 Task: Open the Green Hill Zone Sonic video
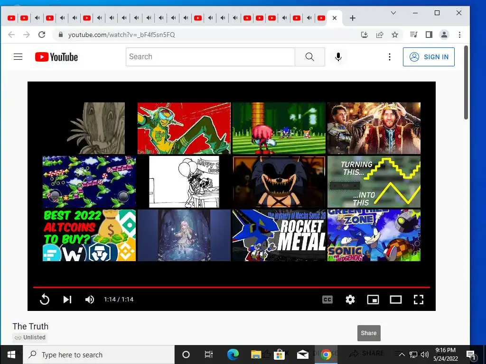[x=374, y=235]
